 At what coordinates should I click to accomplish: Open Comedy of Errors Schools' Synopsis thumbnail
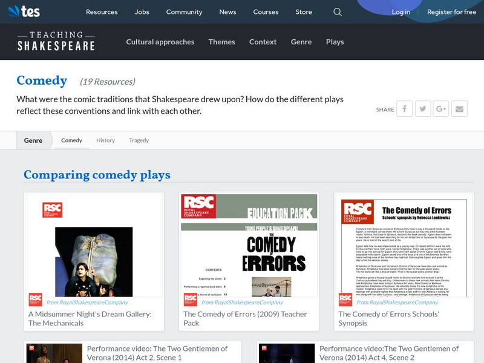(404, 245)
